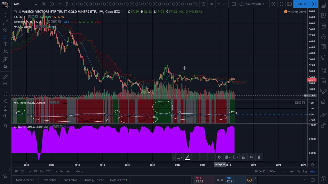Click the Publish button
This screenshot has width=328, height=184.
click(301, 4)
